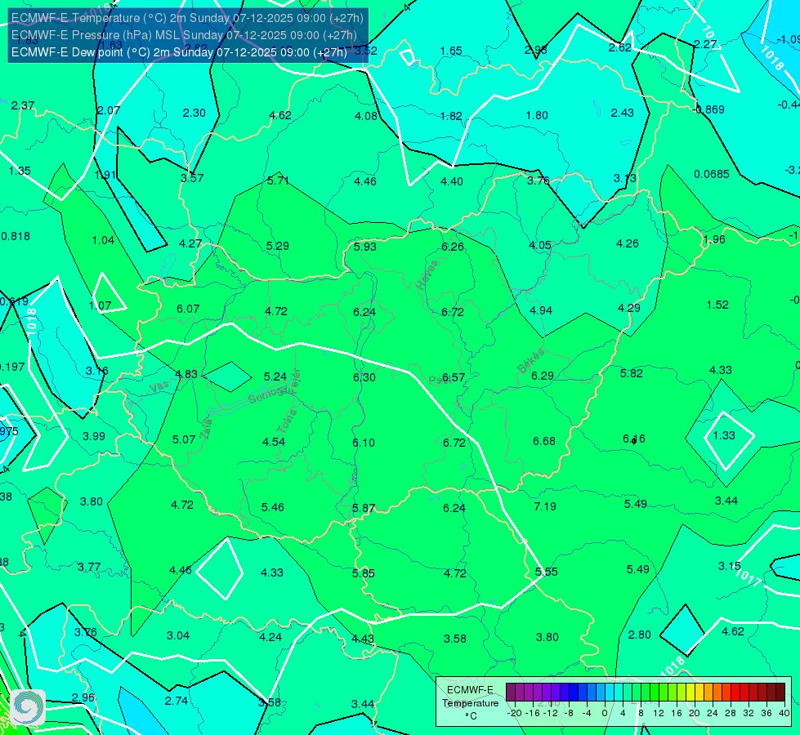
Task: Click the darkest maroon legend swatch at 40
Action: click(x=780, y=693)
